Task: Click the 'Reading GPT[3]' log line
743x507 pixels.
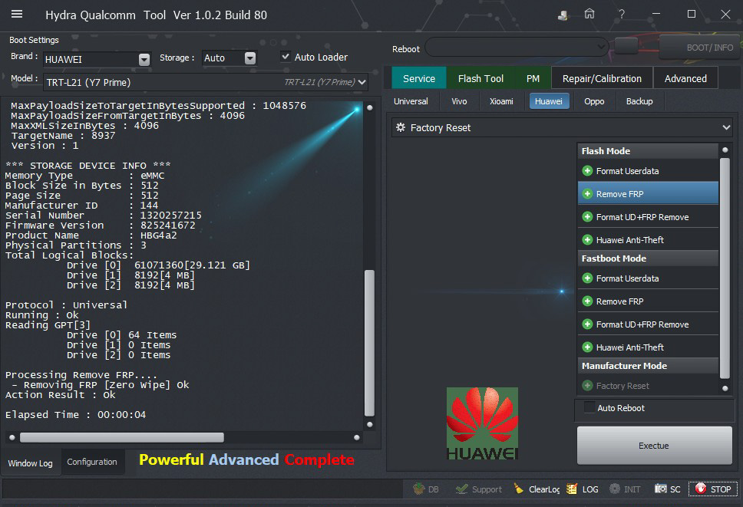Action: tap(48, 324)
